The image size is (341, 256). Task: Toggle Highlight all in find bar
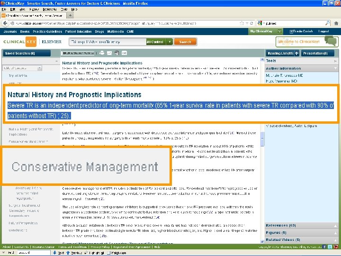pyautogui.click(x=94, y=253)
